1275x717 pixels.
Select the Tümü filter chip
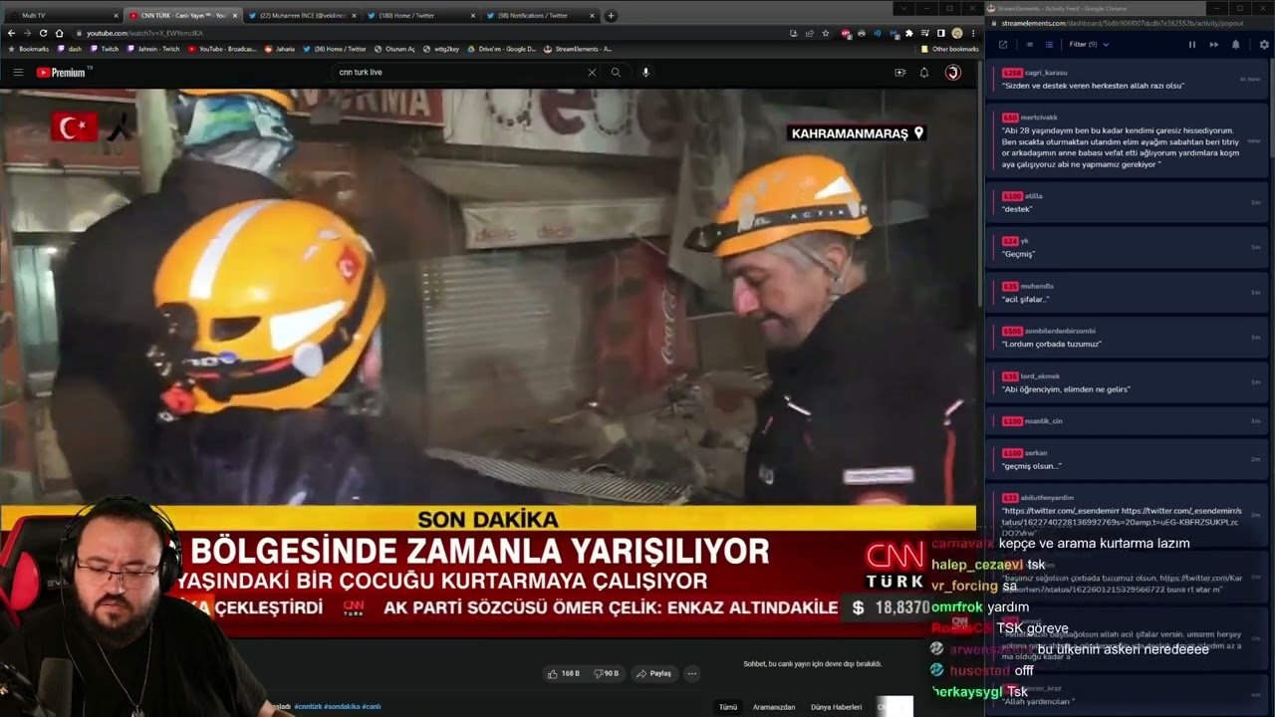[x=728, y=707]
